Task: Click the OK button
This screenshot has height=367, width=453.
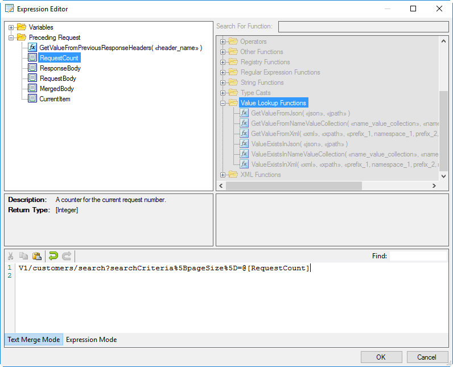Action: click(381, 357)
